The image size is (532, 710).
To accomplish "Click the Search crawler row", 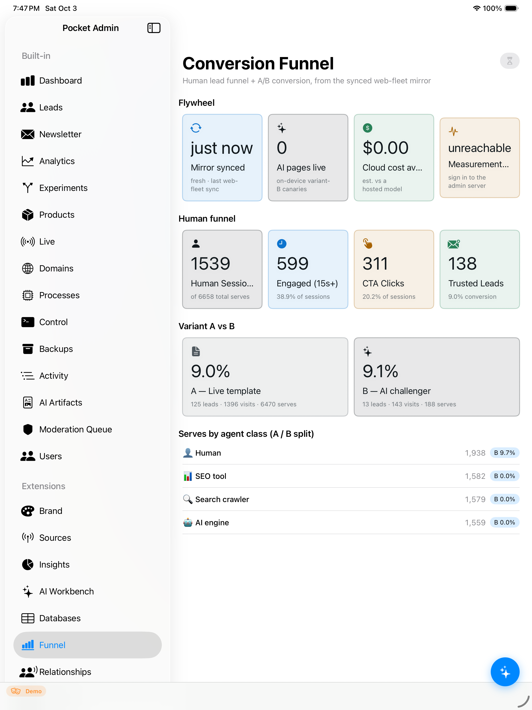I will click(x=351, y=499).
